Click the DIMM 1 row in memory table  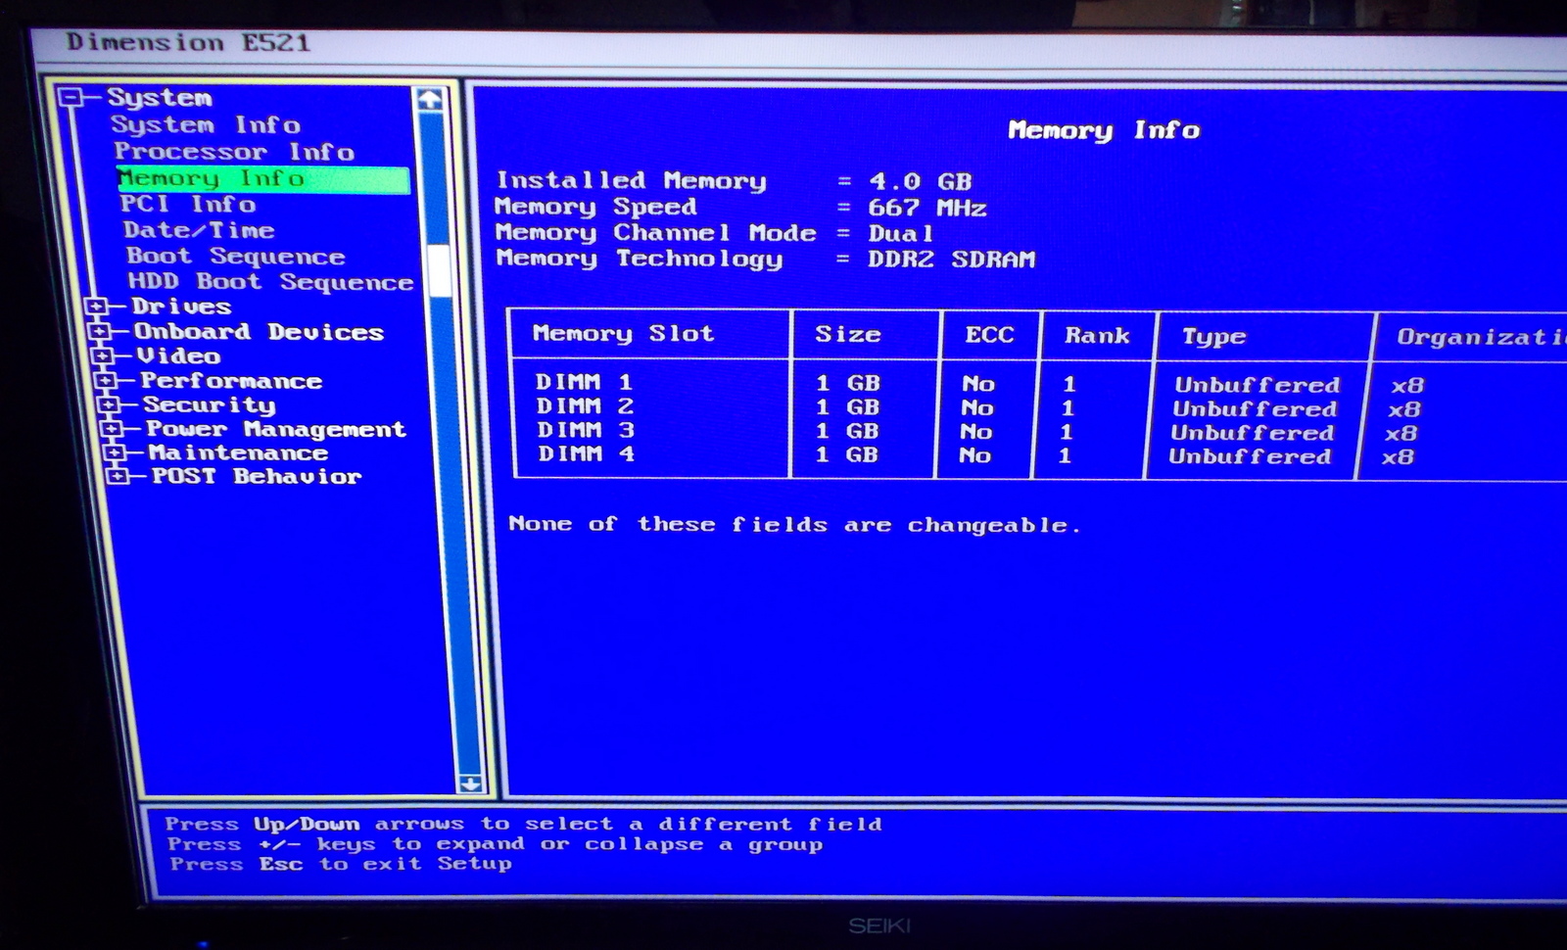[585, 382]
